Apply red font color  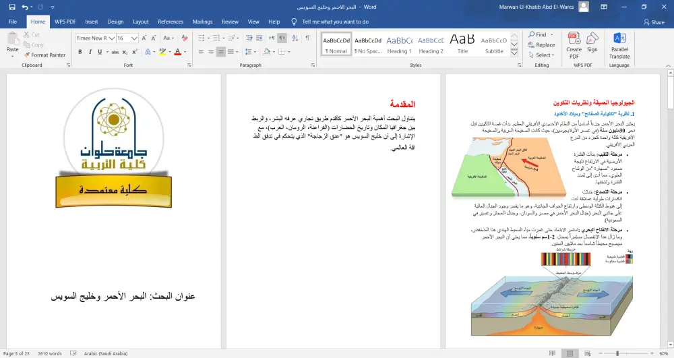tap(177, 52)
